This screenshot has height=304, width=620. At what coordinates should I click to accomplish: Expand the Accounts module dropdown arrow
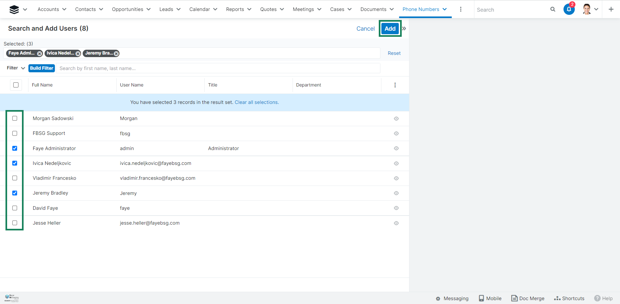pos(64,9)
